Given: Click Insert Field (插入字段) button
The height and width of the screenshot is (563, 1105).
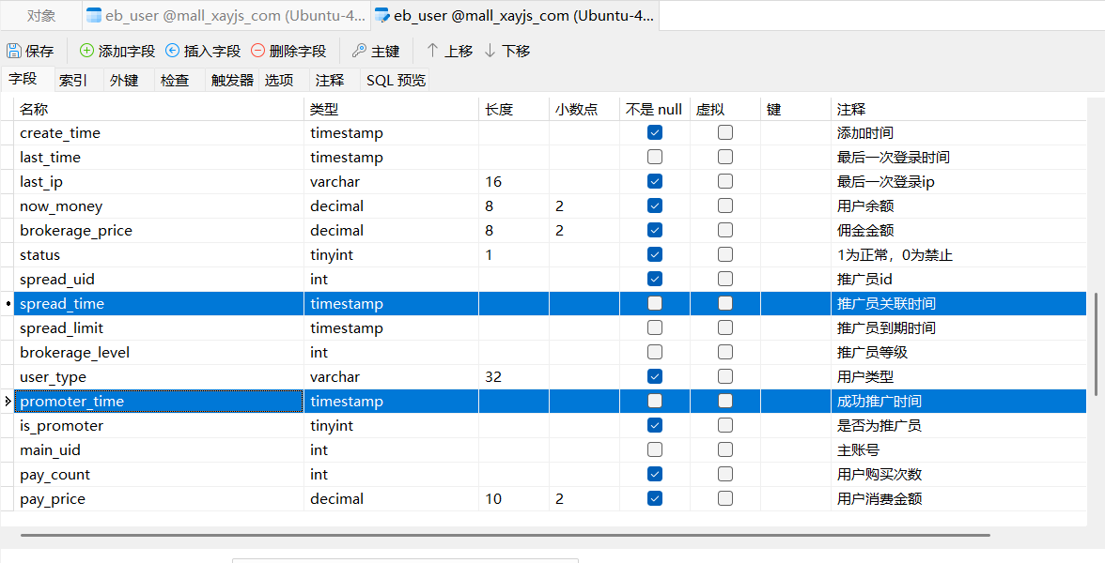Looking at the screenshot, I should [x=203, y=51].
